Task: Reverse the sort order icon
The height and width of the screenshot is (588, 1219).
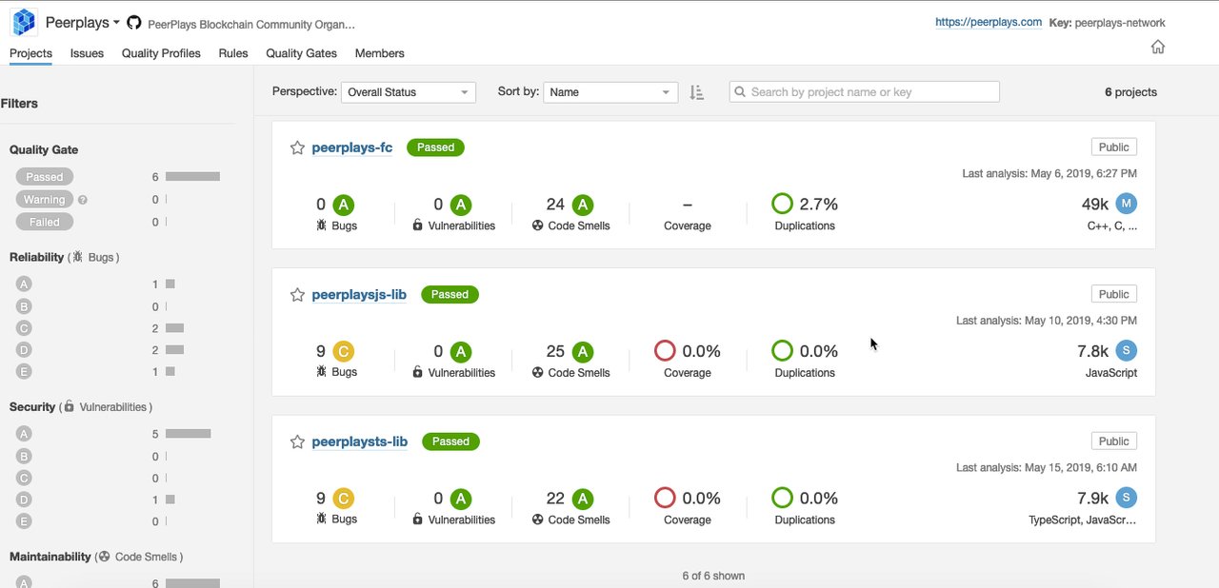Action: click(x=696, y=92)
